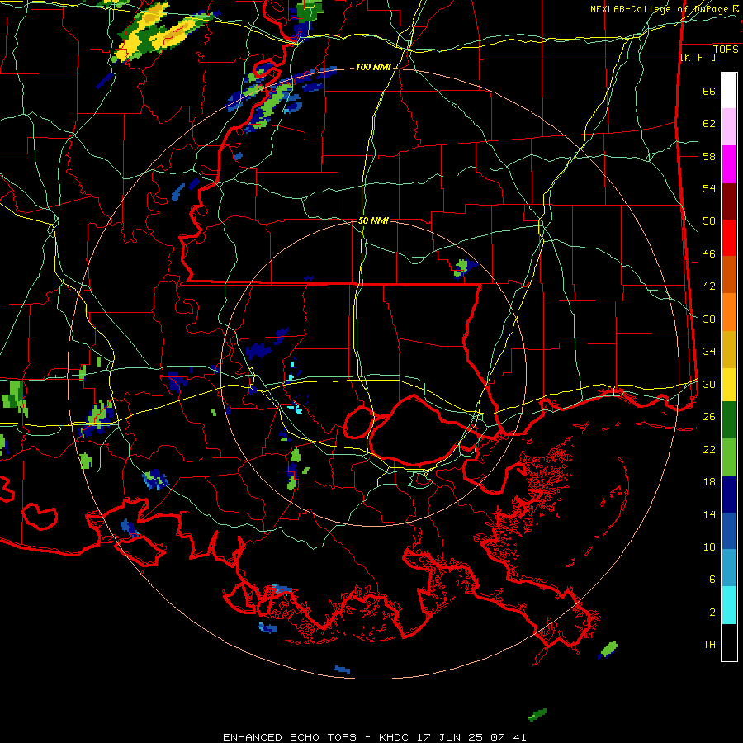This screenshot has width=743, height=743.
Task: Click the '14' legend value
Action: pos(709,514)
